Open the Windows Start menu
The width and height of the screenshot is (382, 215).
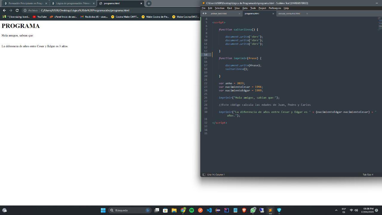[103, 210]
